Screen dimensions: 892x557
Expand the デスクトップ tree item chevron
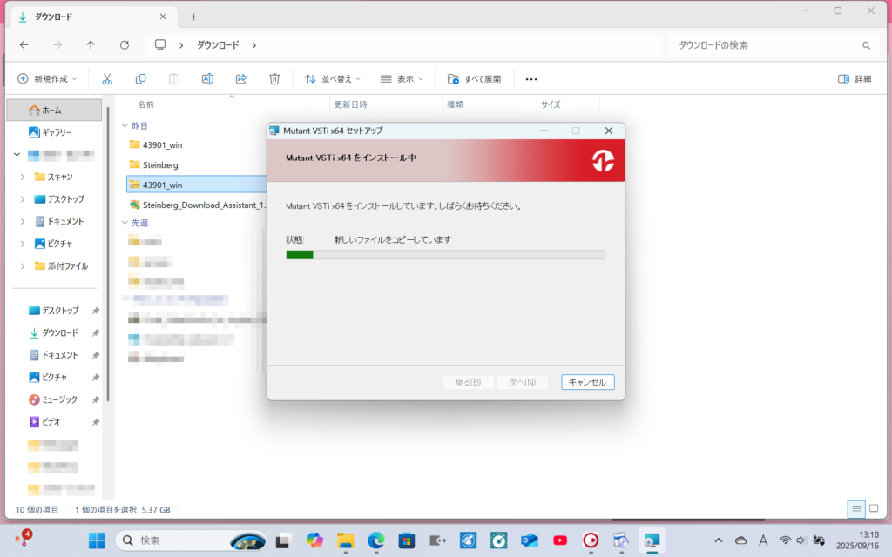coord(23,198)
